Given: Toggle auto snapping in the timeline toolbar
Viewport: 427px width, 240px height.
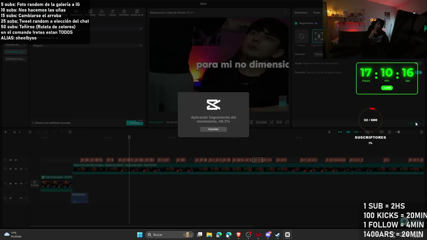Looking at the screenshot, I should click(x=348, y=132).
